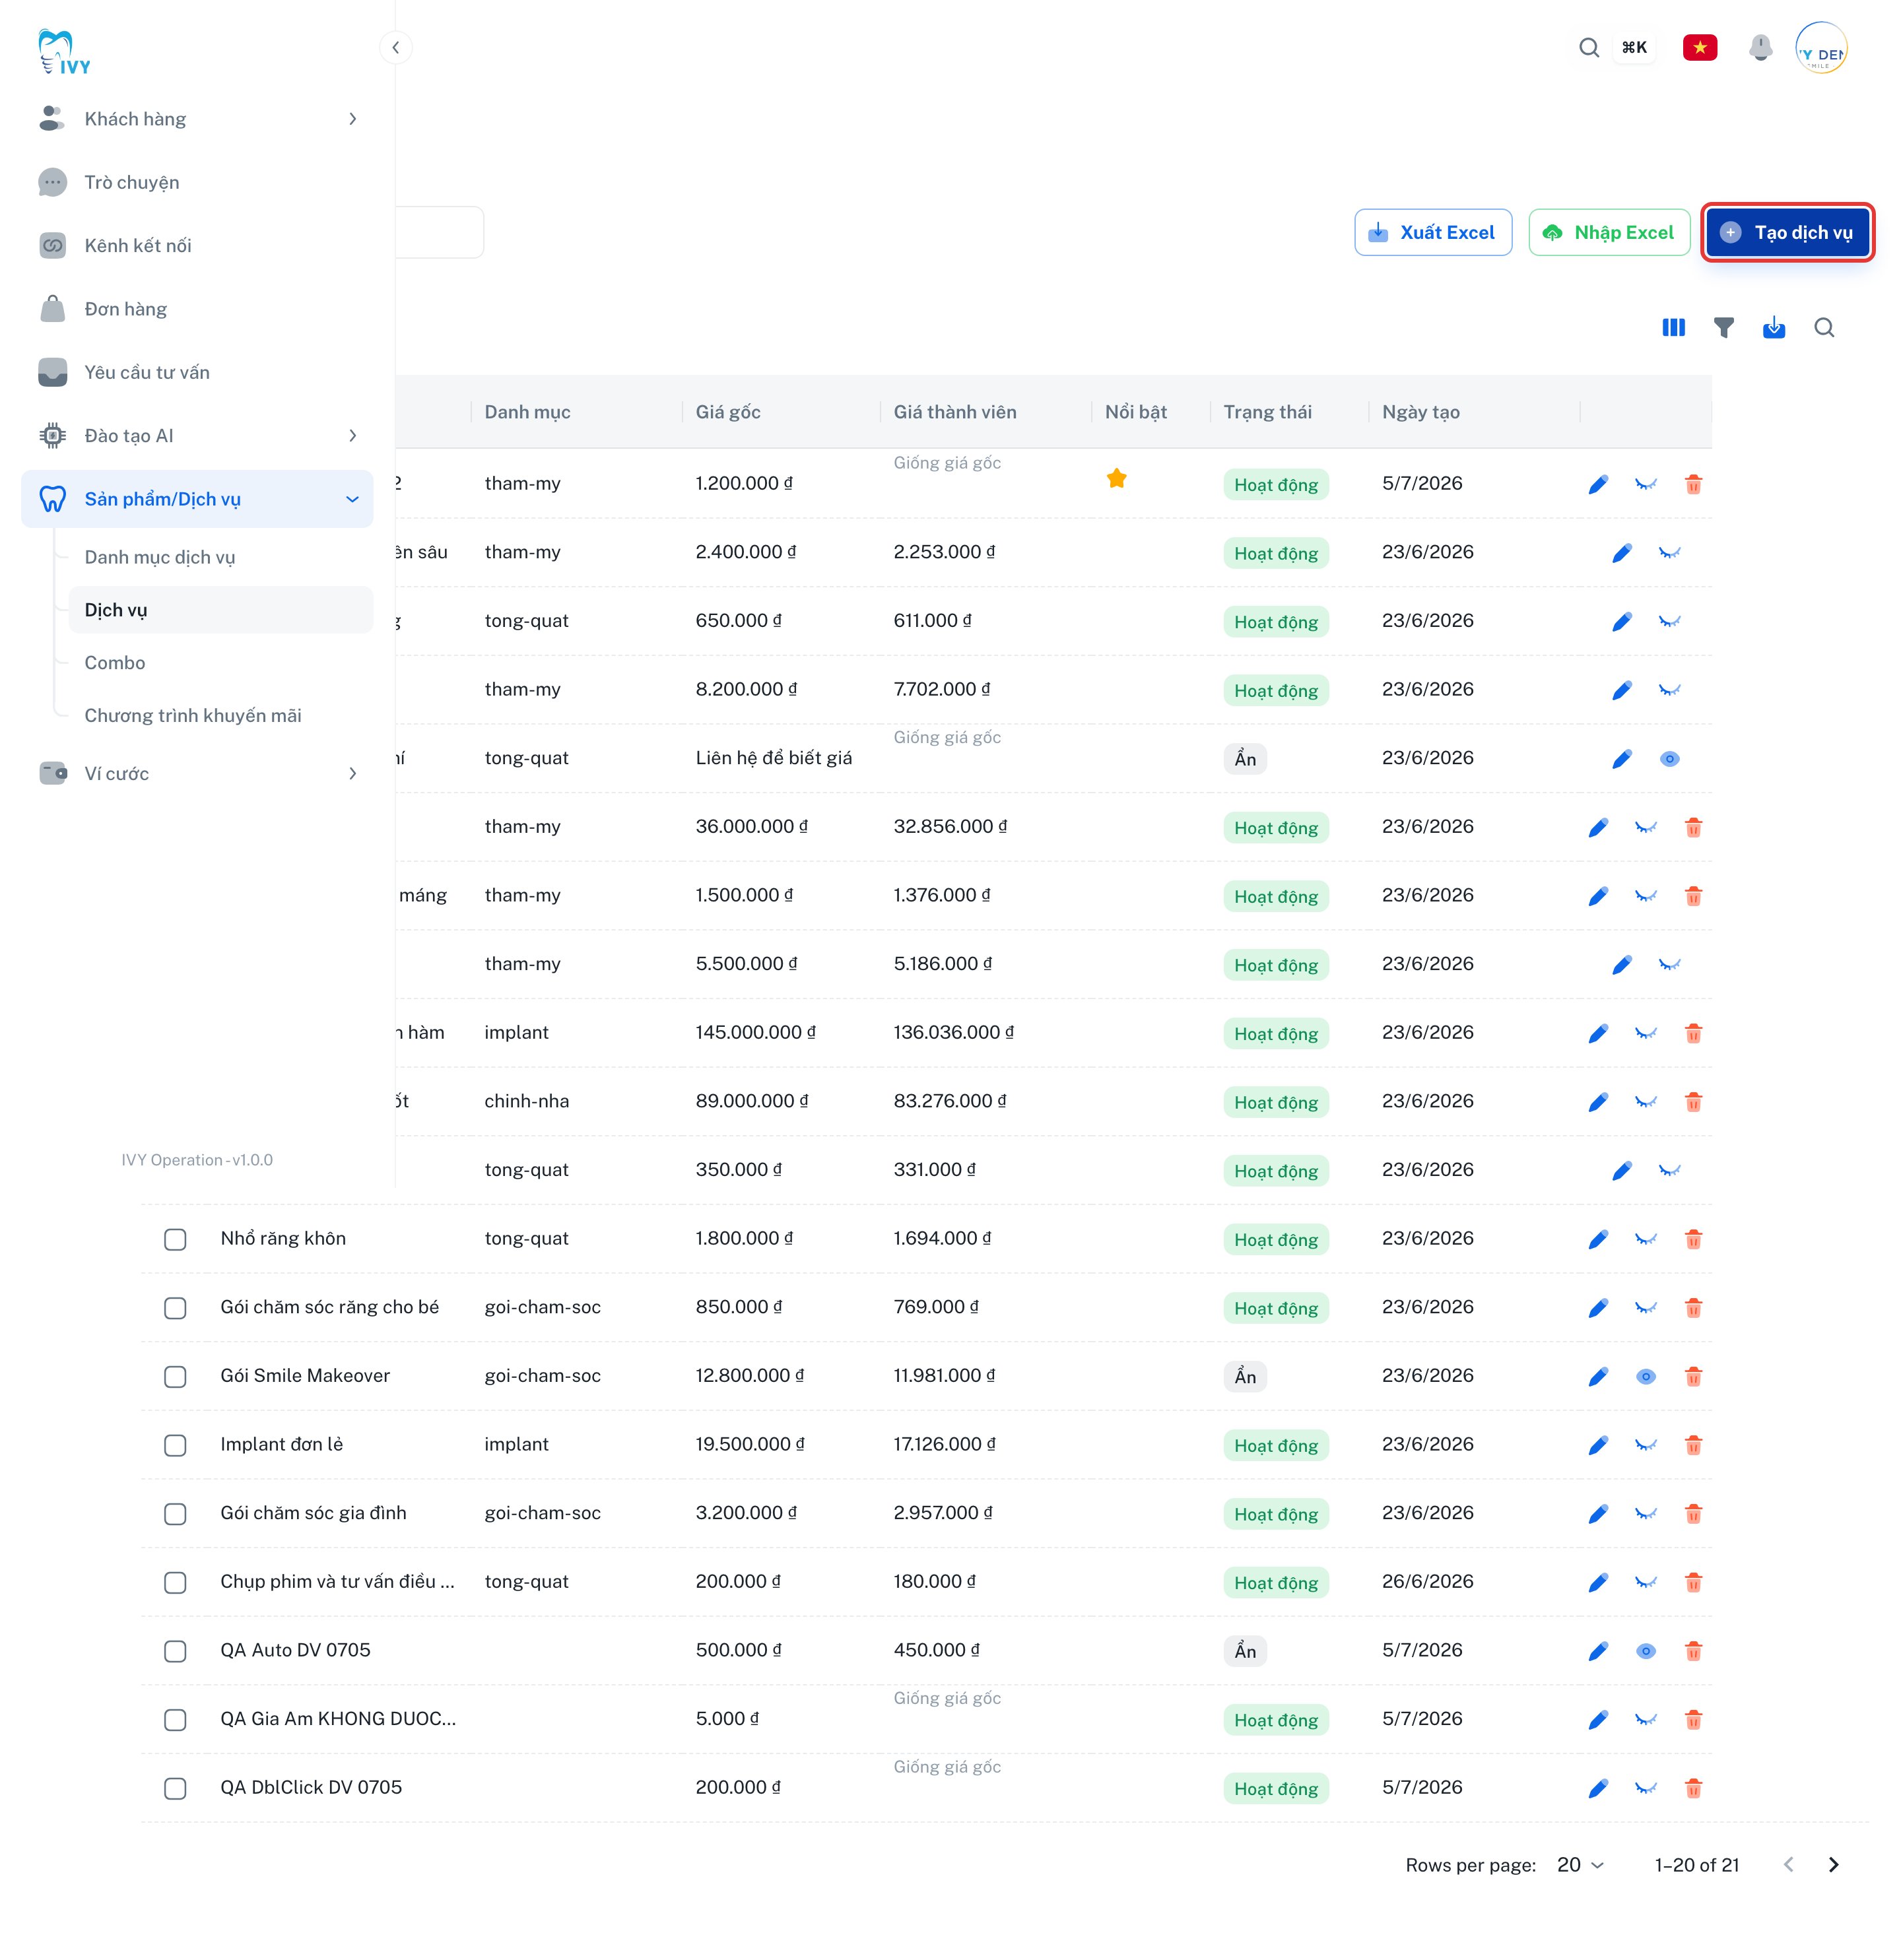Hide the Nhổ răng khôn service
This screenshot has width=1901, height=1960.
[1645, 1239]
